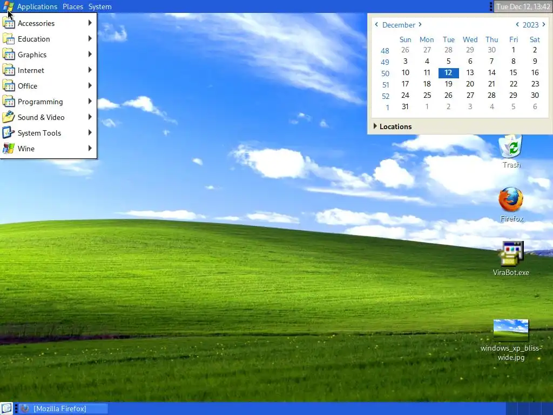Expand the Graphics submenu arrow
Viewport: 553px width, 415px height.
coord(90,55)
